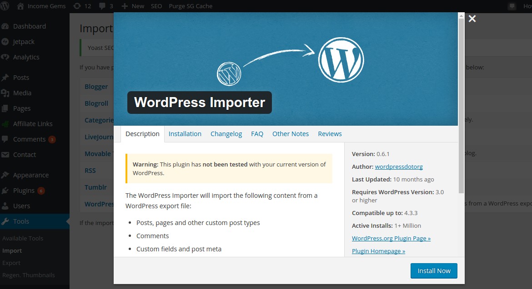532x289 pixels.
Task: Click the 'Version: 0.6.1' text
Action: click(371, 154)
